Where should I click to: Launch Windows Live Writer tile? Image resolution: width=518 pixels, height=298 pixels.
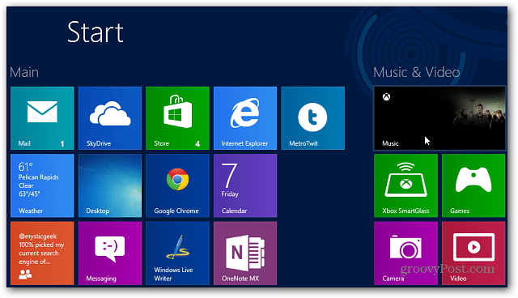click(177, 253)
